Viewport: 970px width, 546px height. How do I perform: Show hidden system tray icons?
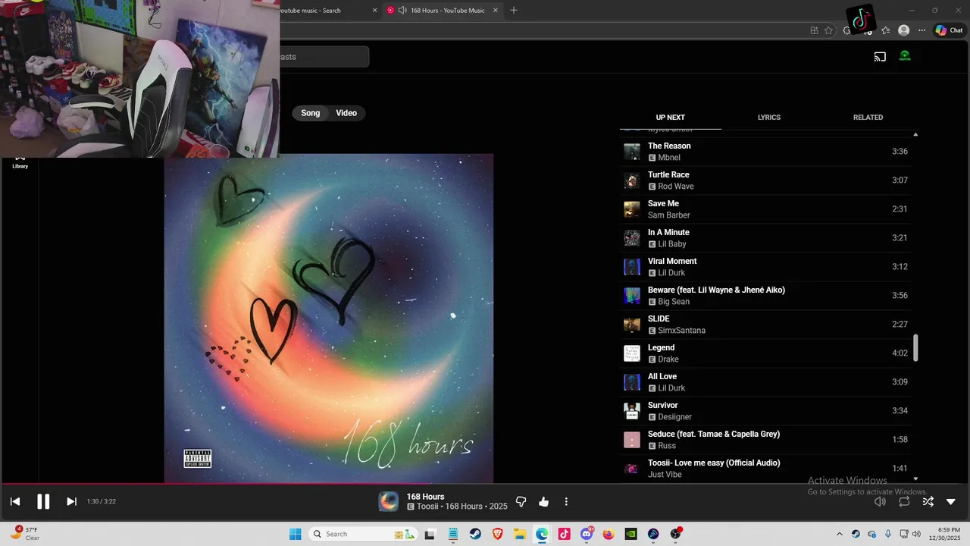click(839, 534)
